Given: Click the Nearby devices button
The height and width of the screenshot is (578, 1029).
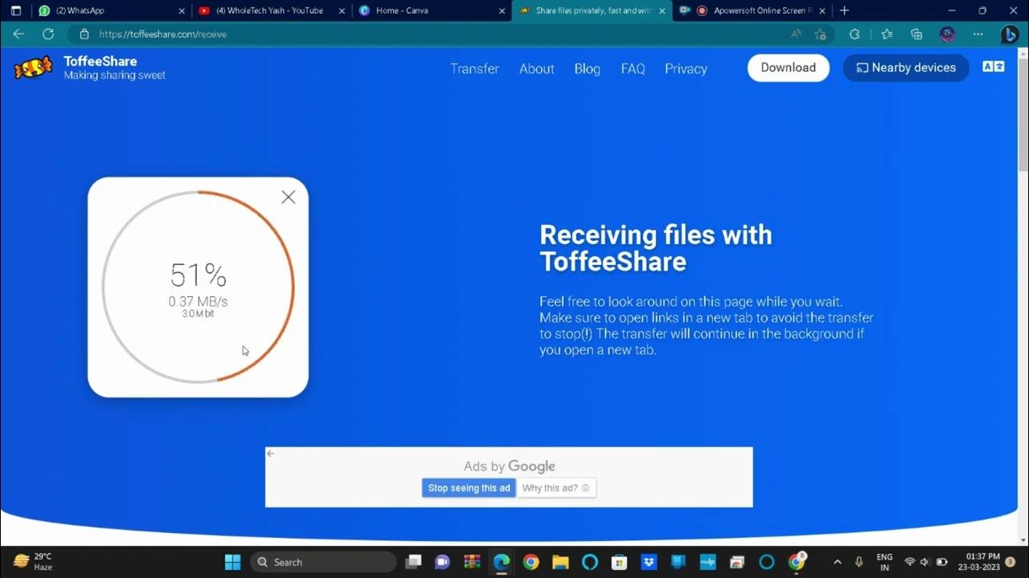Looking at the screenshot, I should 906,67.
